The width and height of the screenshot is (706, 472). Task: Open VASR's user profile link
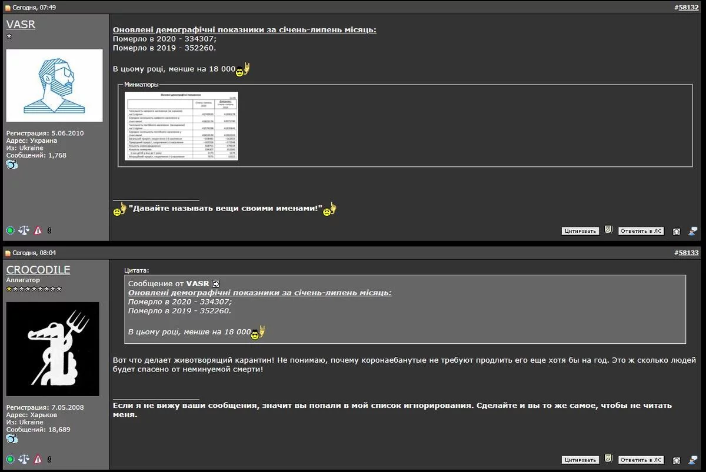21,25
